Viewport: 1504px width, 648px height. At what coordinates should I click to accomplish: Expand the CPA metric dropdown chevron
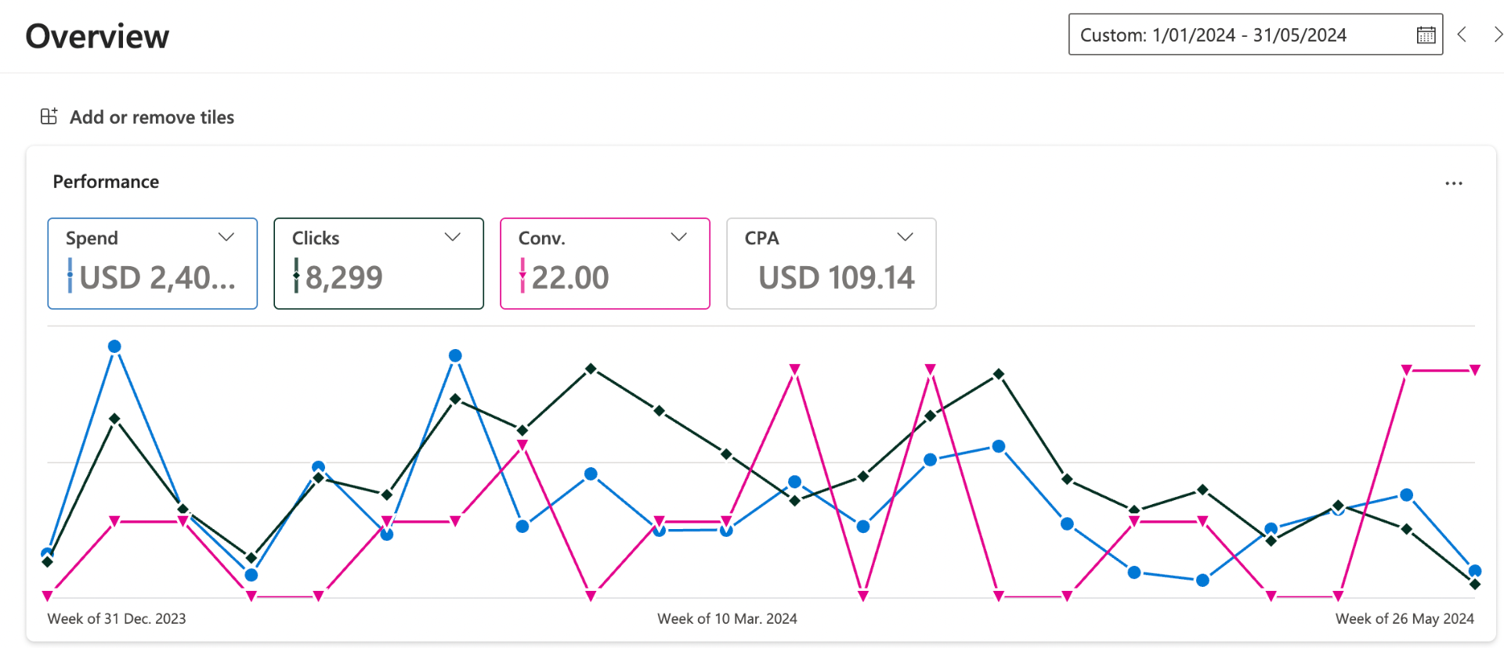point(906,237)
